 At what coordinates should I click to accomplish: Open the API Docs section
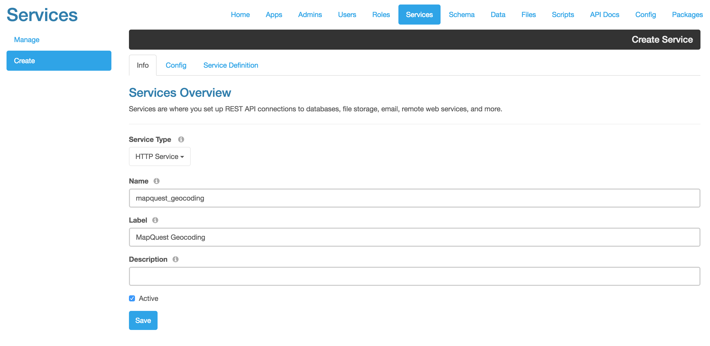click(x=604, y=15)
